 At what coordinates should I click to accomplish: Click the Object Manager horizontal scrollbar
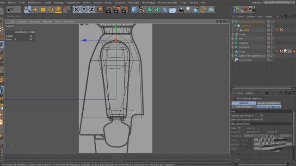pyautogui.click(x=262, y=88)
